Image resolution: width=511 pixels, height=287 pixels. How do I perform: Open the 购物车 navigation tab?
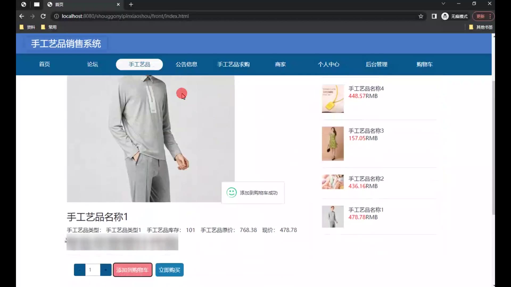click(425, 64)
